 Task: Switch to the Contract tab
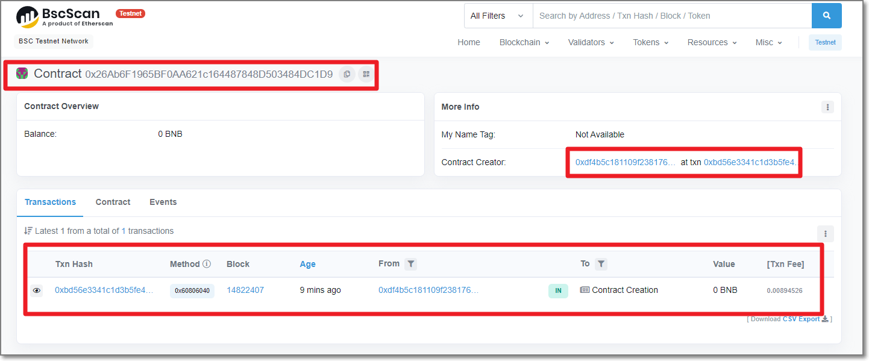click(113, 202)
